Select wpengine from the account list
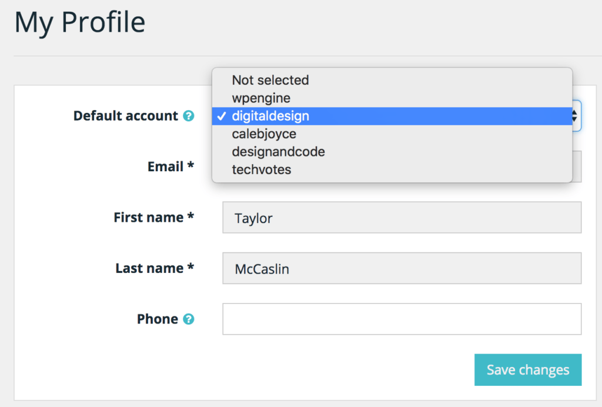Image resolution: width=602 pixels, height=407 pixels. point(261,98)
